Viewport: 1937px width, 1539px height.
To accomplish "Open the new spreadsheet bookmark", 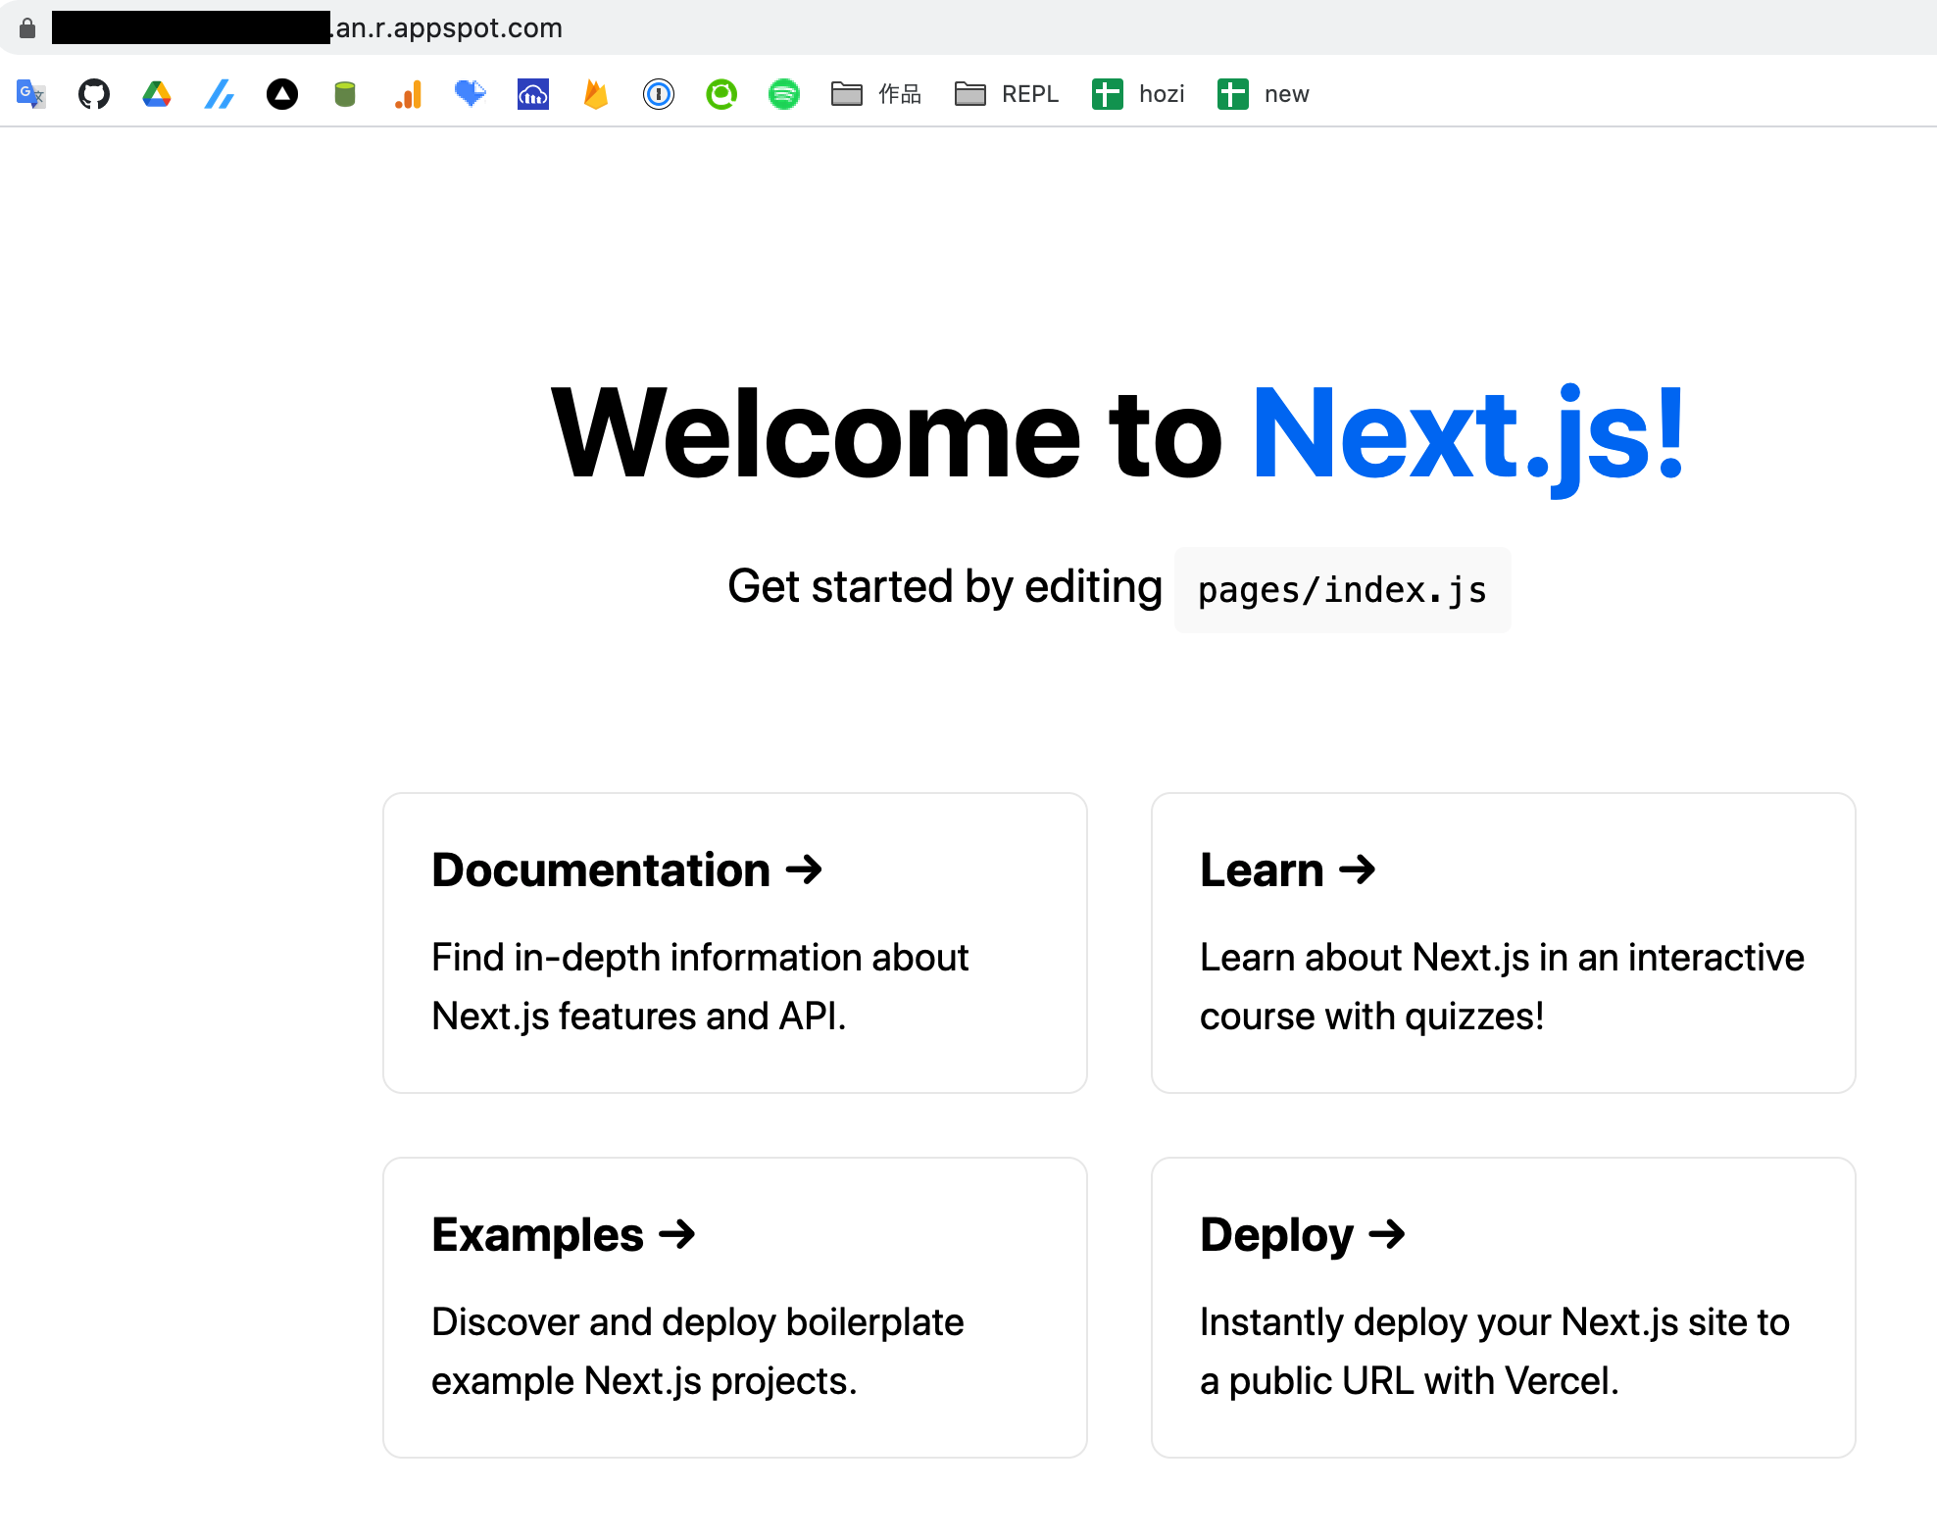I will 1264,94.
